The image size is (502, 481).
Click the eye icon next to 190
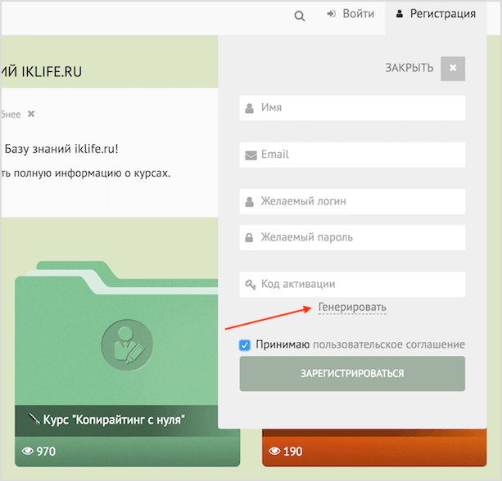[274, 452]
